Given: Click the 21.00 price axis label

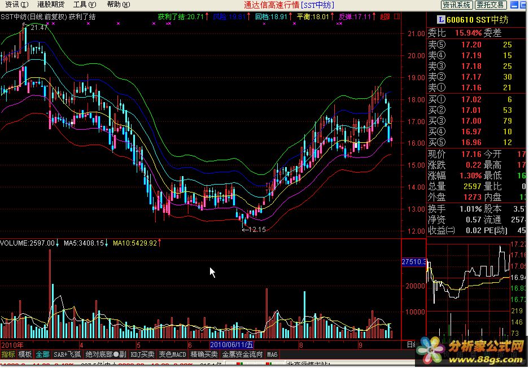Looking at the screenshot, I should [x=416, y=34].
